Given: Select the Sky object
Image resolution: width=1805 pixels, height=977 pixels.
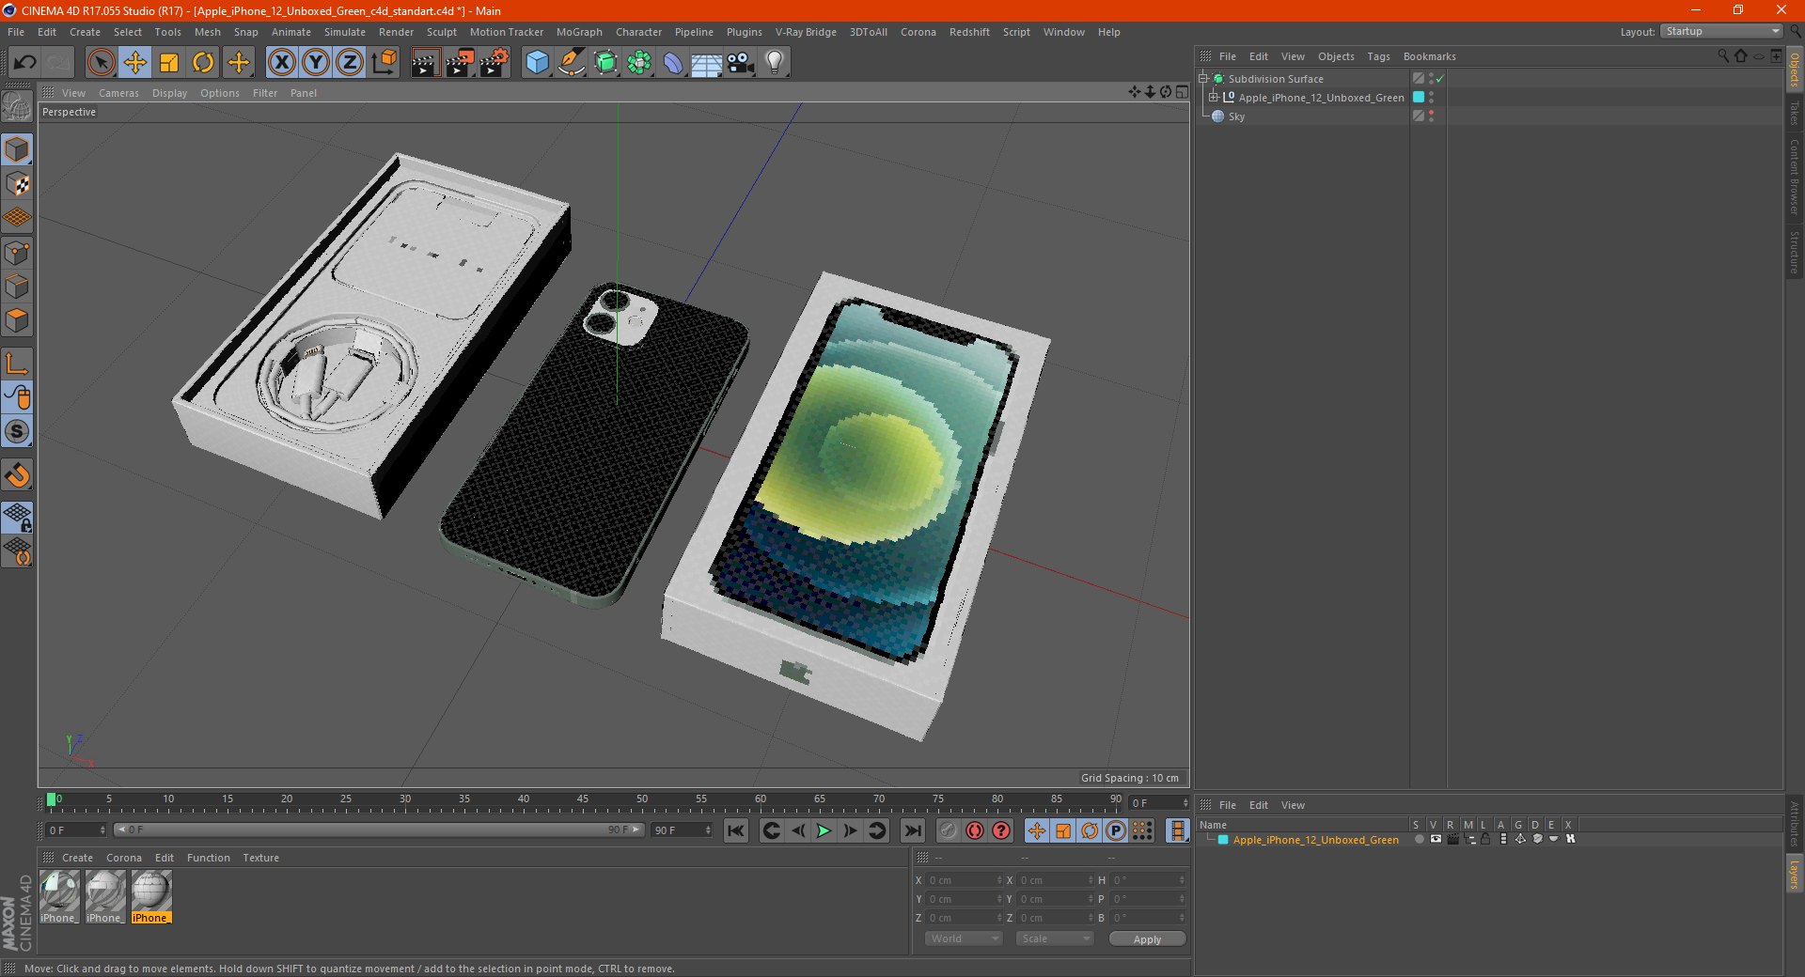Looking at the screenshot, I should (1236, 116).
